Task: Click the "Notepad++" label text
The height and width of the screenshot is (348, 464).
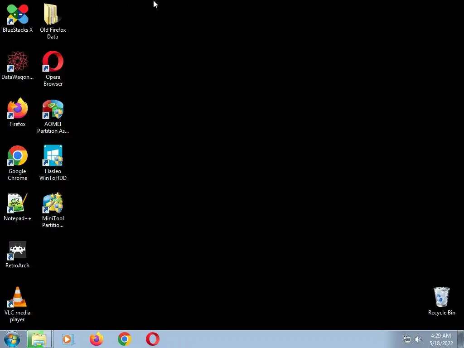Action: (x=18, y=218)
